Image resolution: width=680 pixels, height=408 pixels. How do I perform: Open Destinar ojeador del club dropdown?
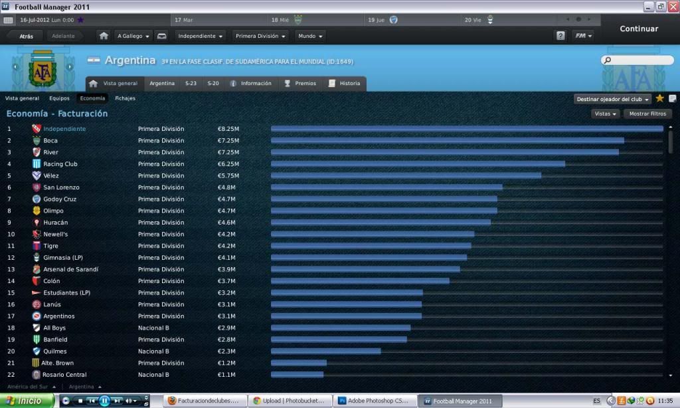[612, 99]
